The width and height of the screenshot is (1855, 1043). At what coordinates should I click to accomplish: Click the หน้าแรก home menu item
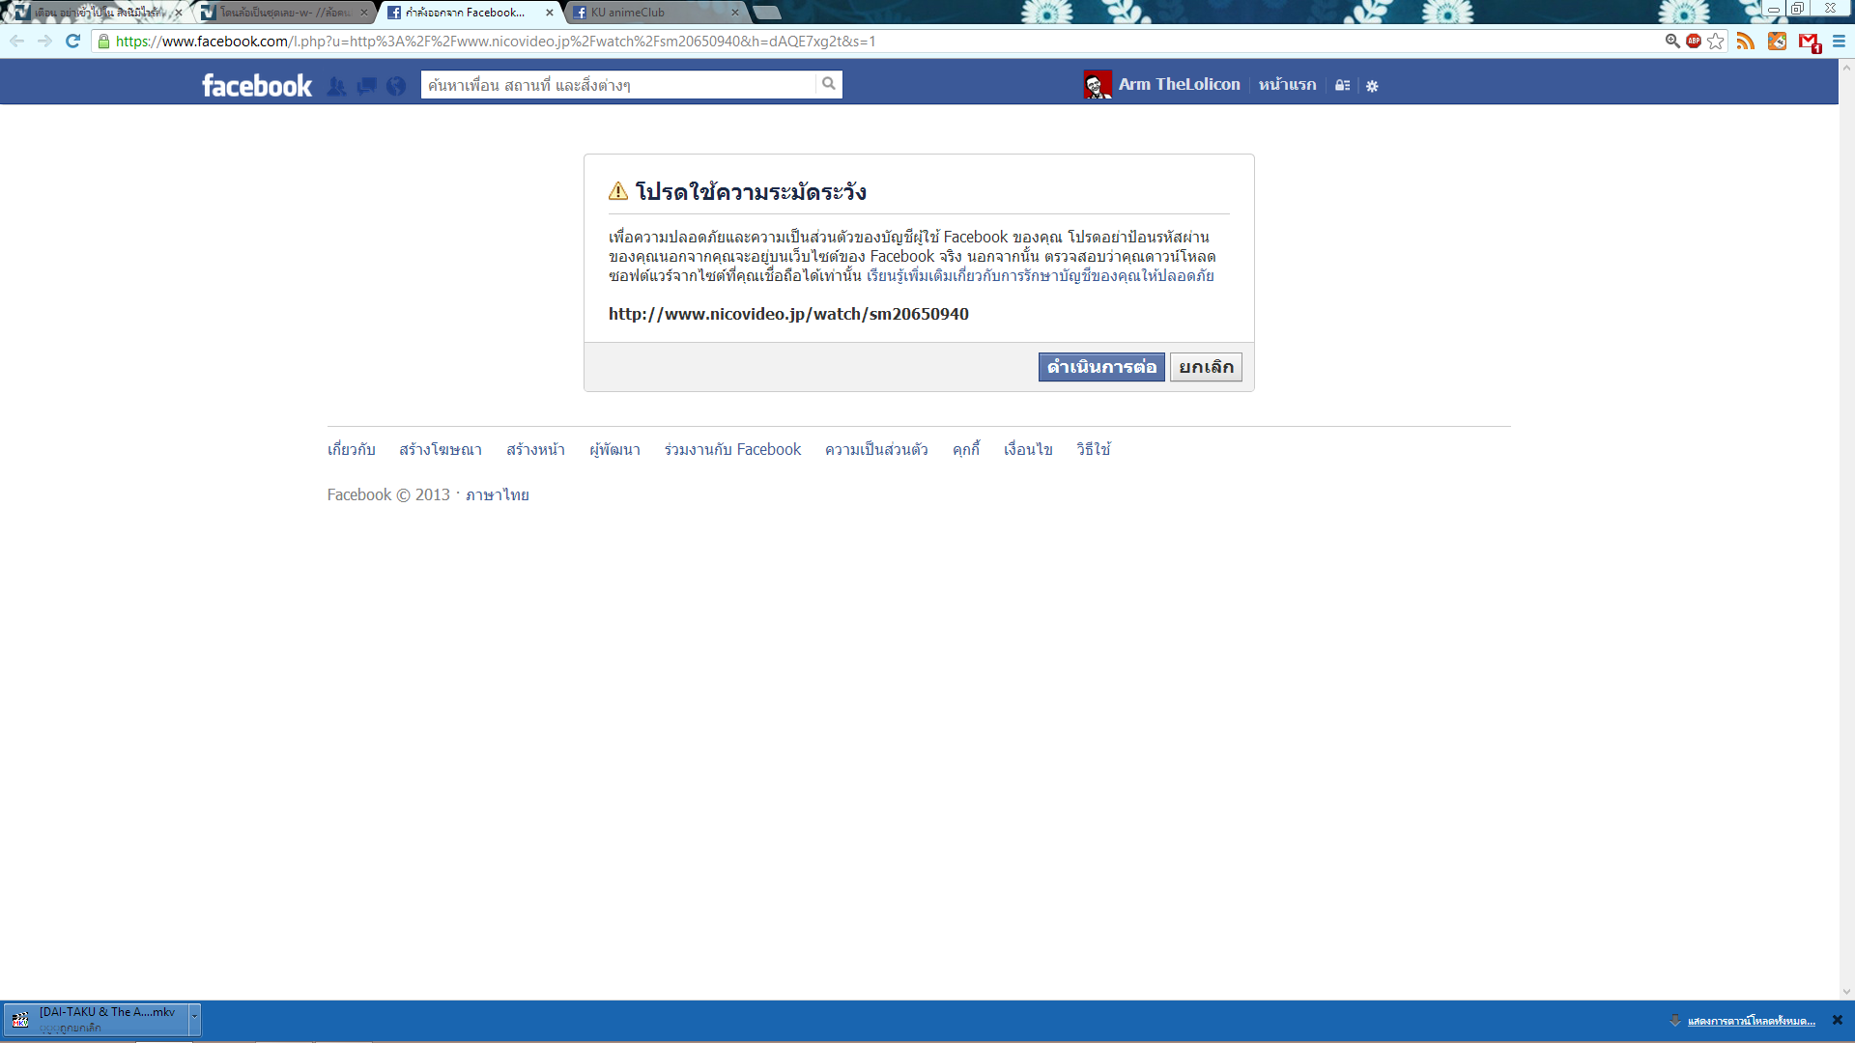(1287, 85)
